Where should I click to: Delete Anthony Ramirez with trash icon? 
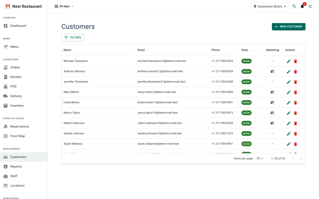295,72
